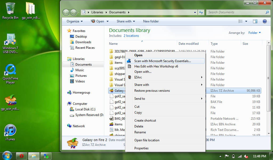The width and height of the screenshot is (273, 160).
Task: Show hidden tray icons arrow
Action: pyautogui.click(x=220, y=156)
